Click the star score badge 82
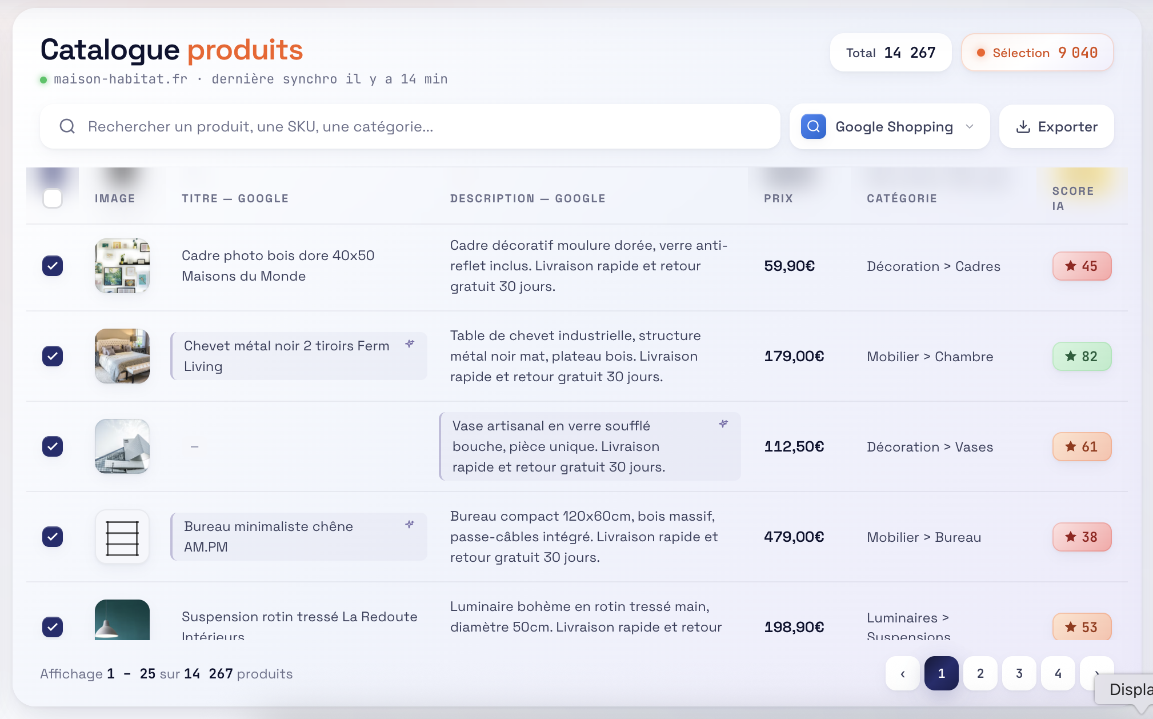1153x719 pixels. [x=1082, y=356]
